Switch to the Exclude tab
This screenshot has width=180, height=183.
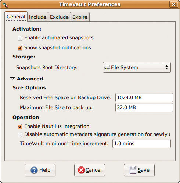(x=60, y=17)
